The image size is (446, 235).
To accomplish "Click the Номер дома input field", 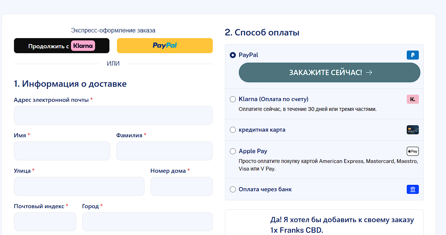I will (181, 186).
